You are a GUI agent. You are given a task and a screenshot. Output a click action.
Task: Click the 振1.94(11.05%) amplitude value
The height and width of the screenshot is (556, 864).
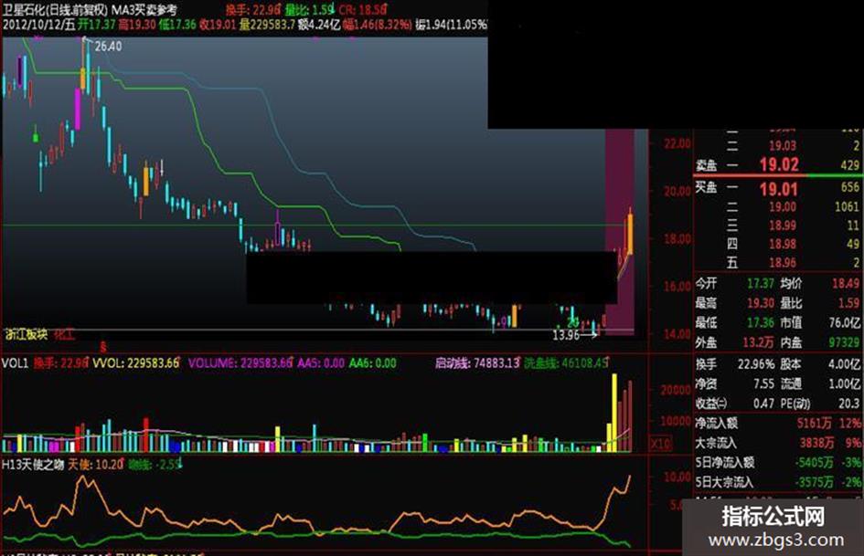point(452,25)
